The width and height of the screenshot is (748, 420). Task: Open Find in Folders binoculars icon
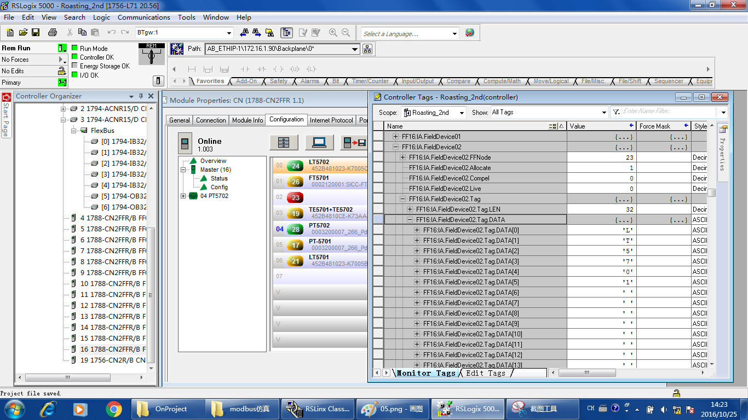point(269,33)
